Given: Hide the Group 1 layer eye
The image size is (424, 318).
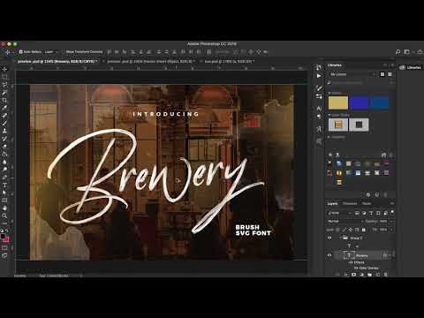Looking at the screenshot, I should click(x=329, y=238).
